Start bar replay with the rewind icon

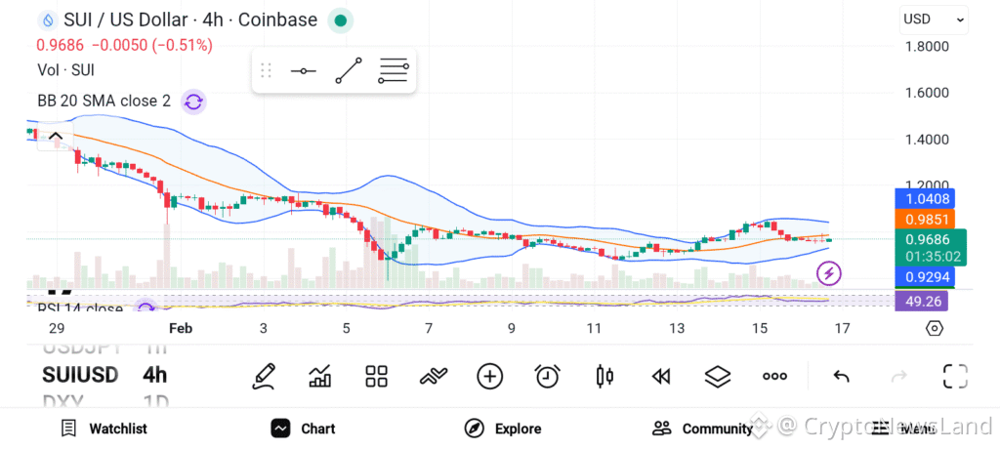pos(661,376)
